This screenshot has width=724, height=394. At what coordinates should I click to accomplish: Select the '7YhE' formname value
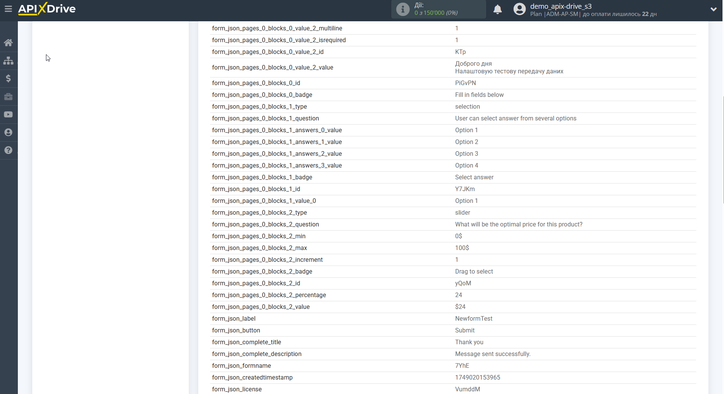(x=462, y=366)
